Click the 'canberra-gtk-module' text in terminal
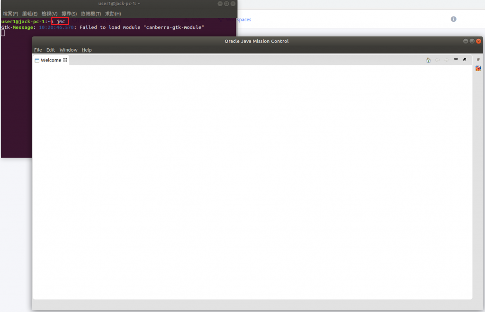The image size is (485, 312). [173, 27]
